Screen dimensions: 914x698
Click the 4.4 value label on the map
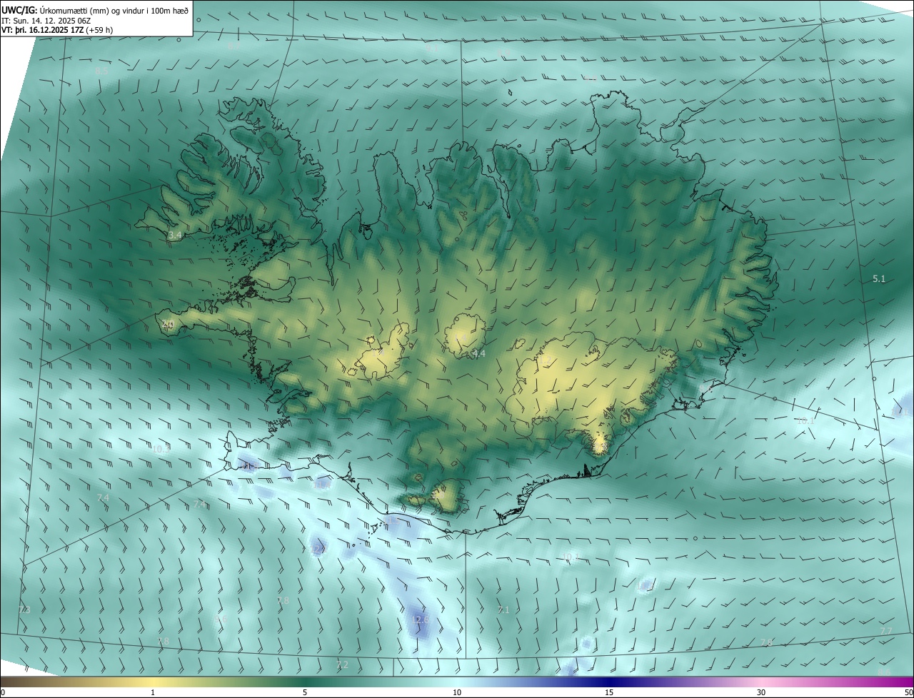click(x=478, y=353)
